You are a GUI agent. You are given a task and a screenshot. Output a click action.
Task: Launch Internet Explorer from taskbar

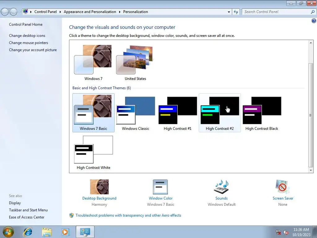pos(28,232)
